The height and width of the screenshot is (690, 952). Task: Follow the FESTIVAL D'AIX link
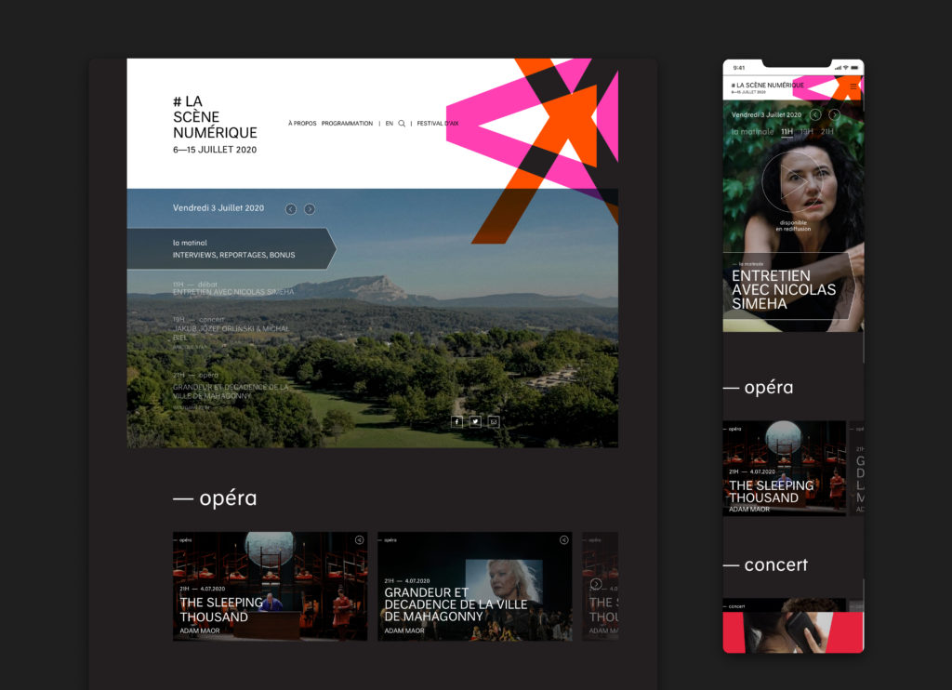point(437,124)
